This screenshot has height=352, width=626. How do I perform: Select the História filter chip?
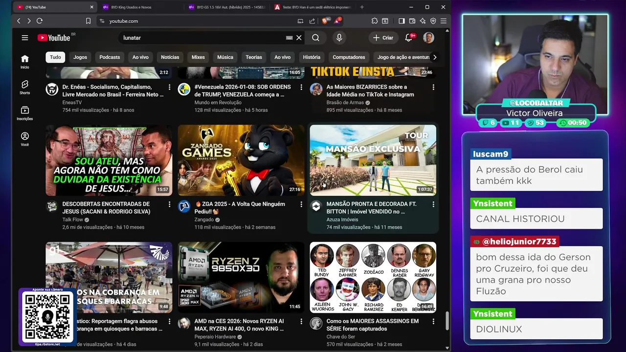point(312,57)
